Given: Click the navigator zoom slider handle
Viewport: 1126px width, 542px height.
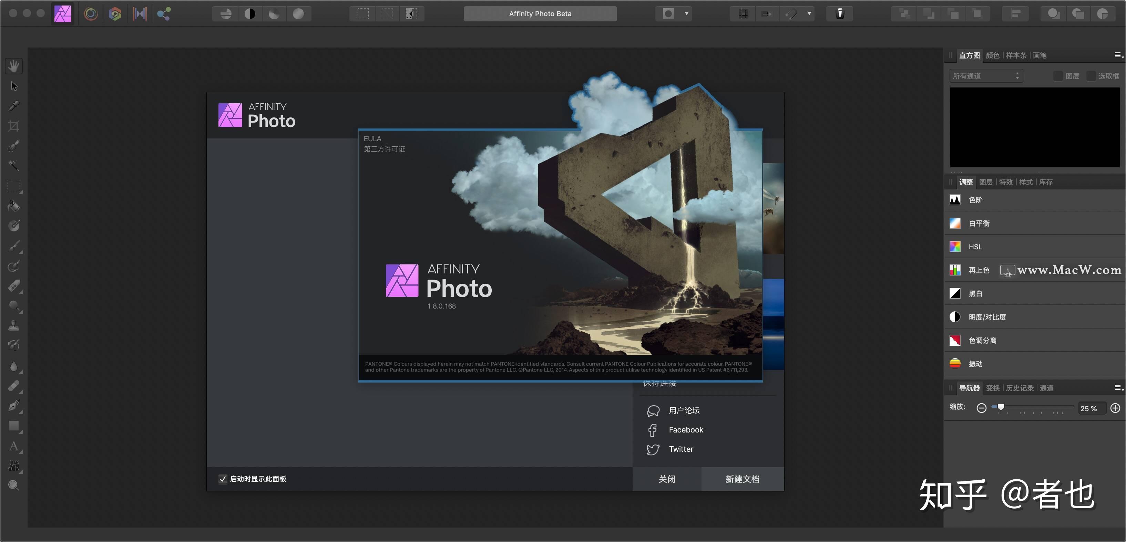Looking at the screenshot, I should coord(1001,407).
